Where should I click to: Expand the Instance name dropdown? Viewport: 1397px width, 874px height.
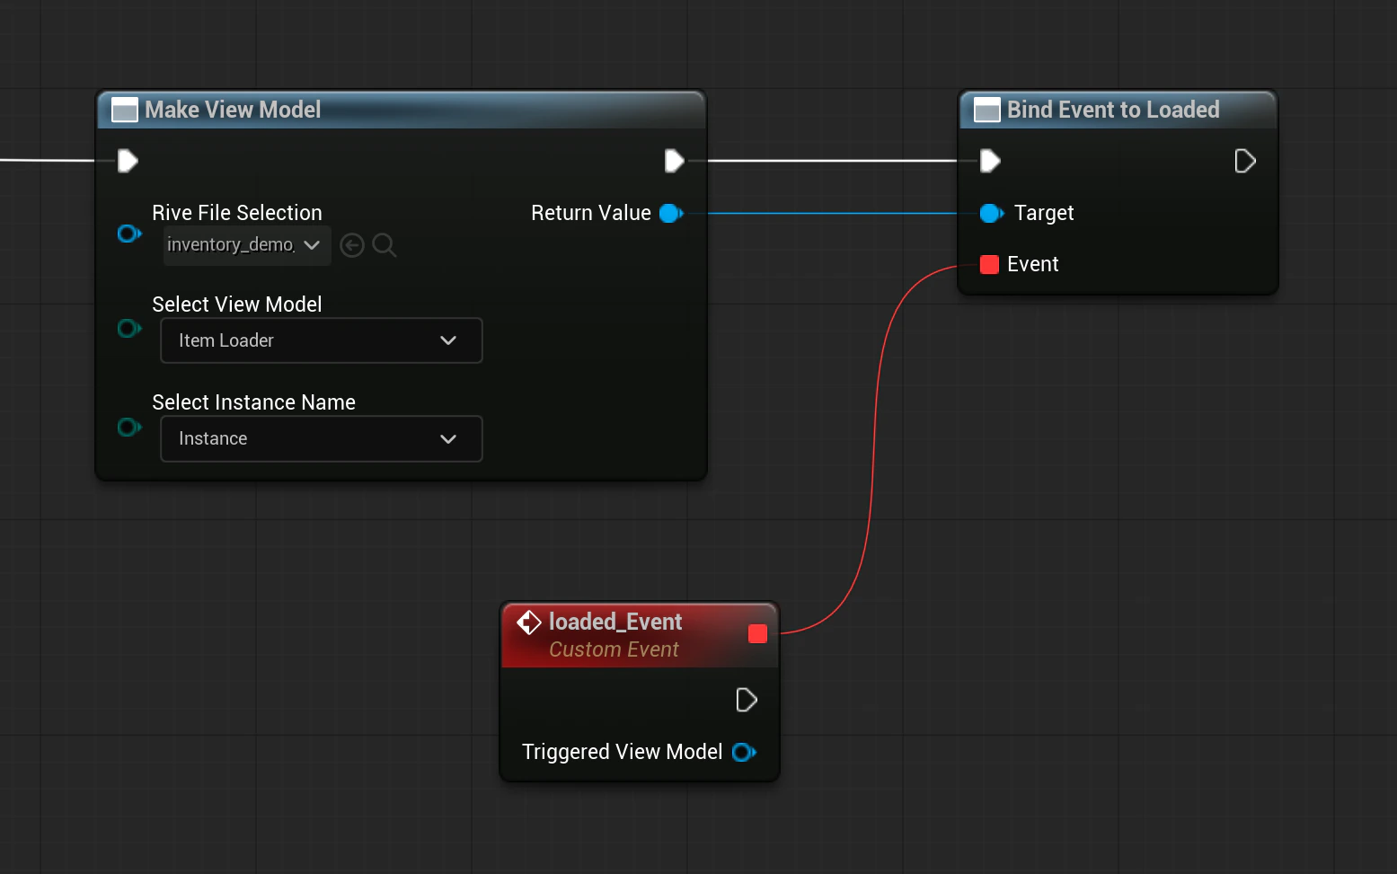321,438
